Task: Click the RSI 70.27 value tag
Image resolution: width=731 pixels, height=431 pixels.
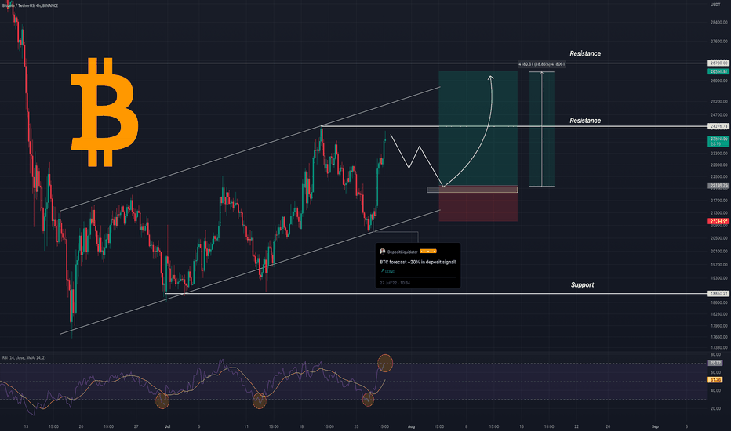Action: point(715,363)
